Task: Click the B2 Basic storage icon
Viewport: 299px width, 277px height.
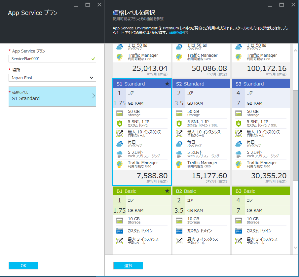Action: (x=179, y=221)
